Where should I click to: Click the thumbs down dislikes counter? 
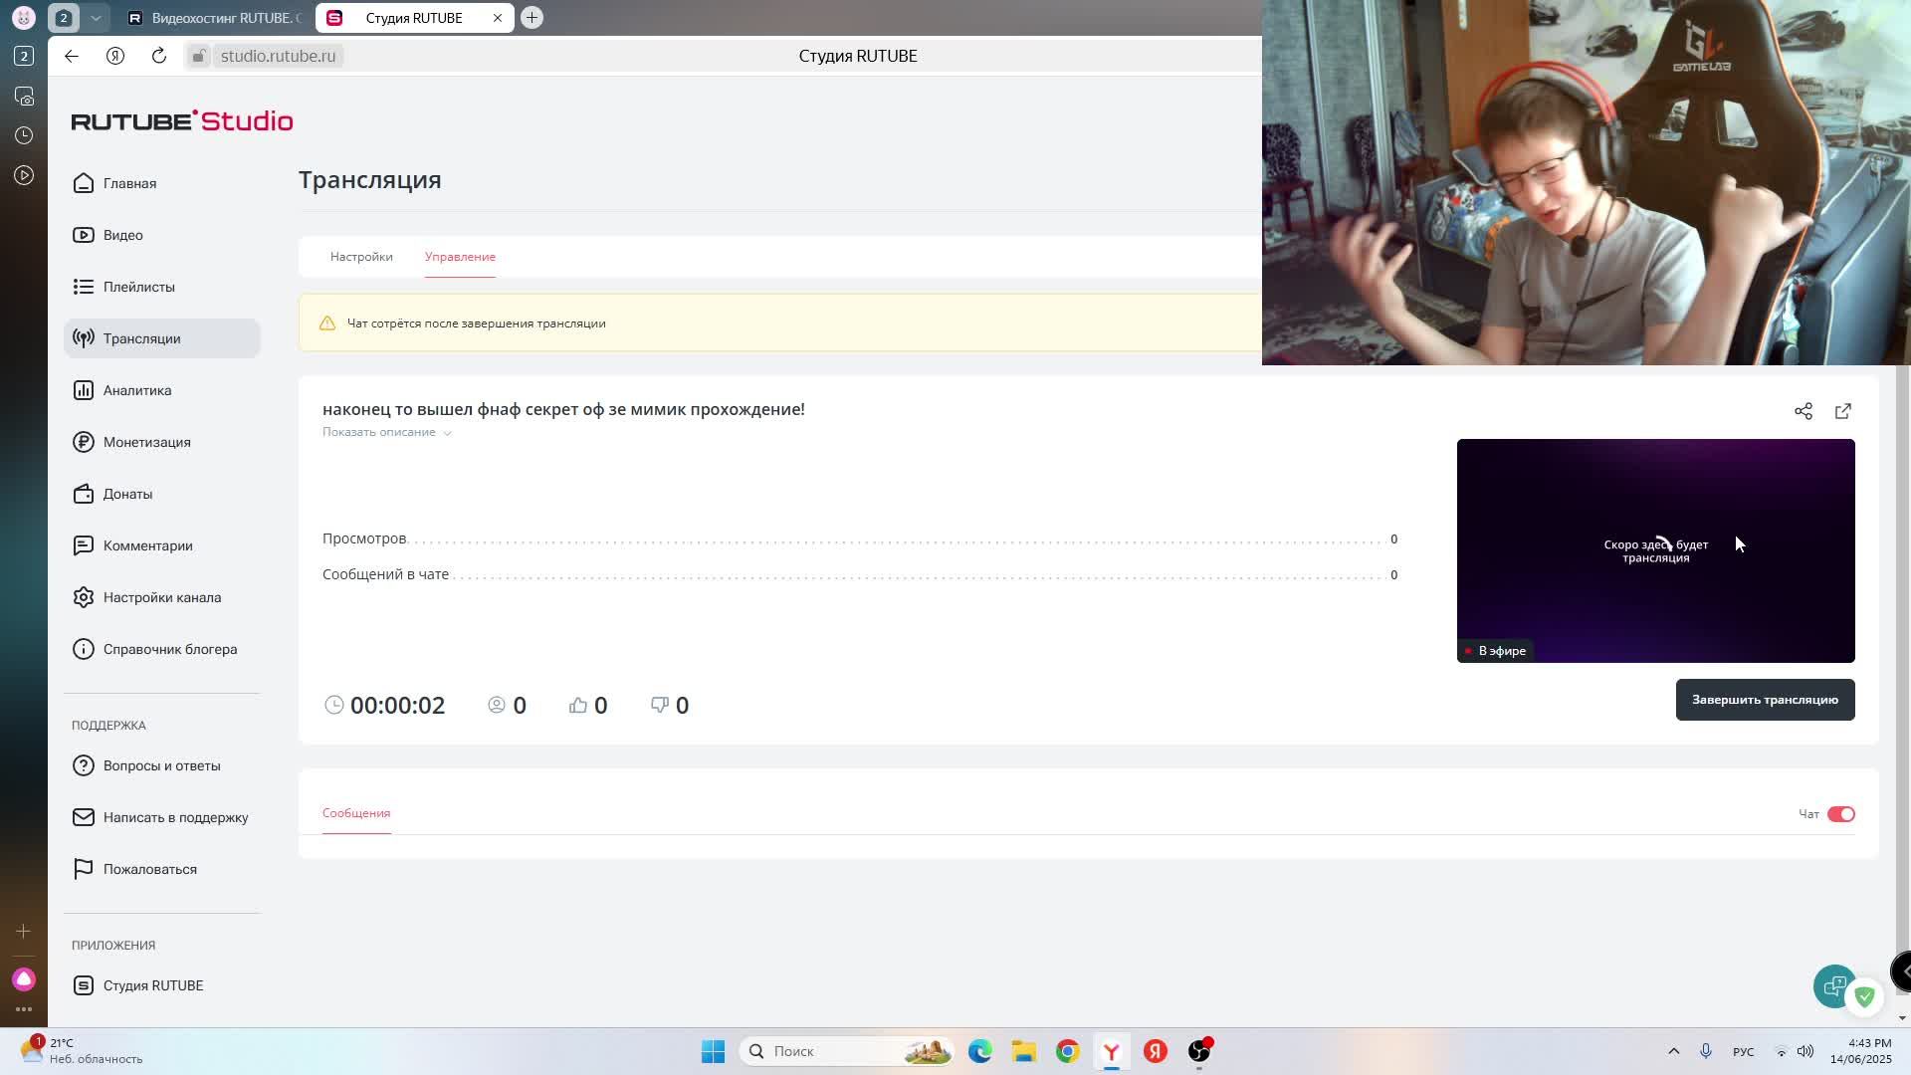[670, 705]
